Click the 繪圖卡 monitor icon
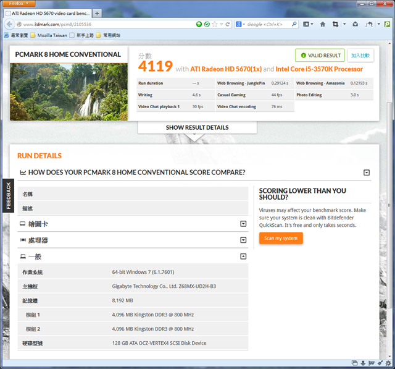Screen dimensions: 395x369 23,224
